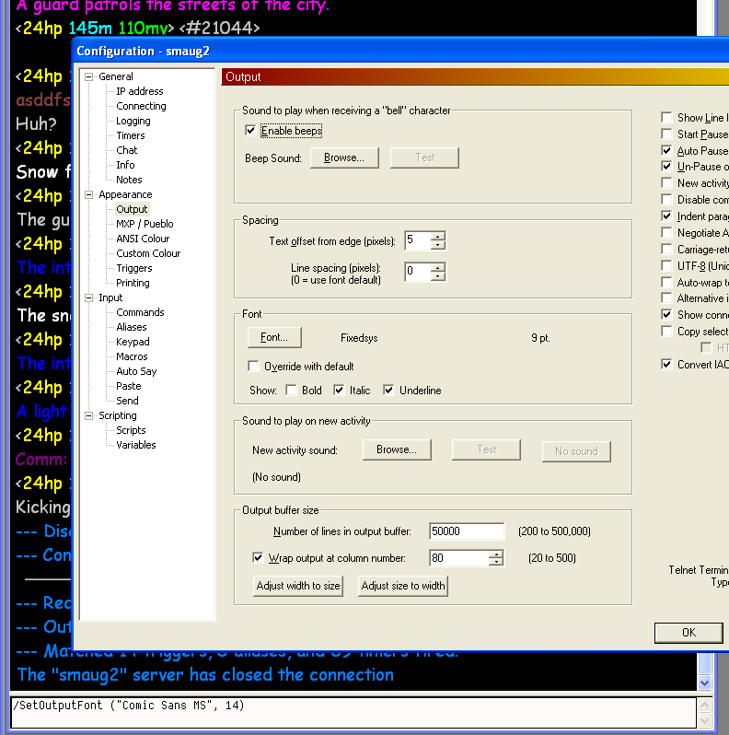Select the Output tree item
729x735 pixels.
(x=132, y=209)
